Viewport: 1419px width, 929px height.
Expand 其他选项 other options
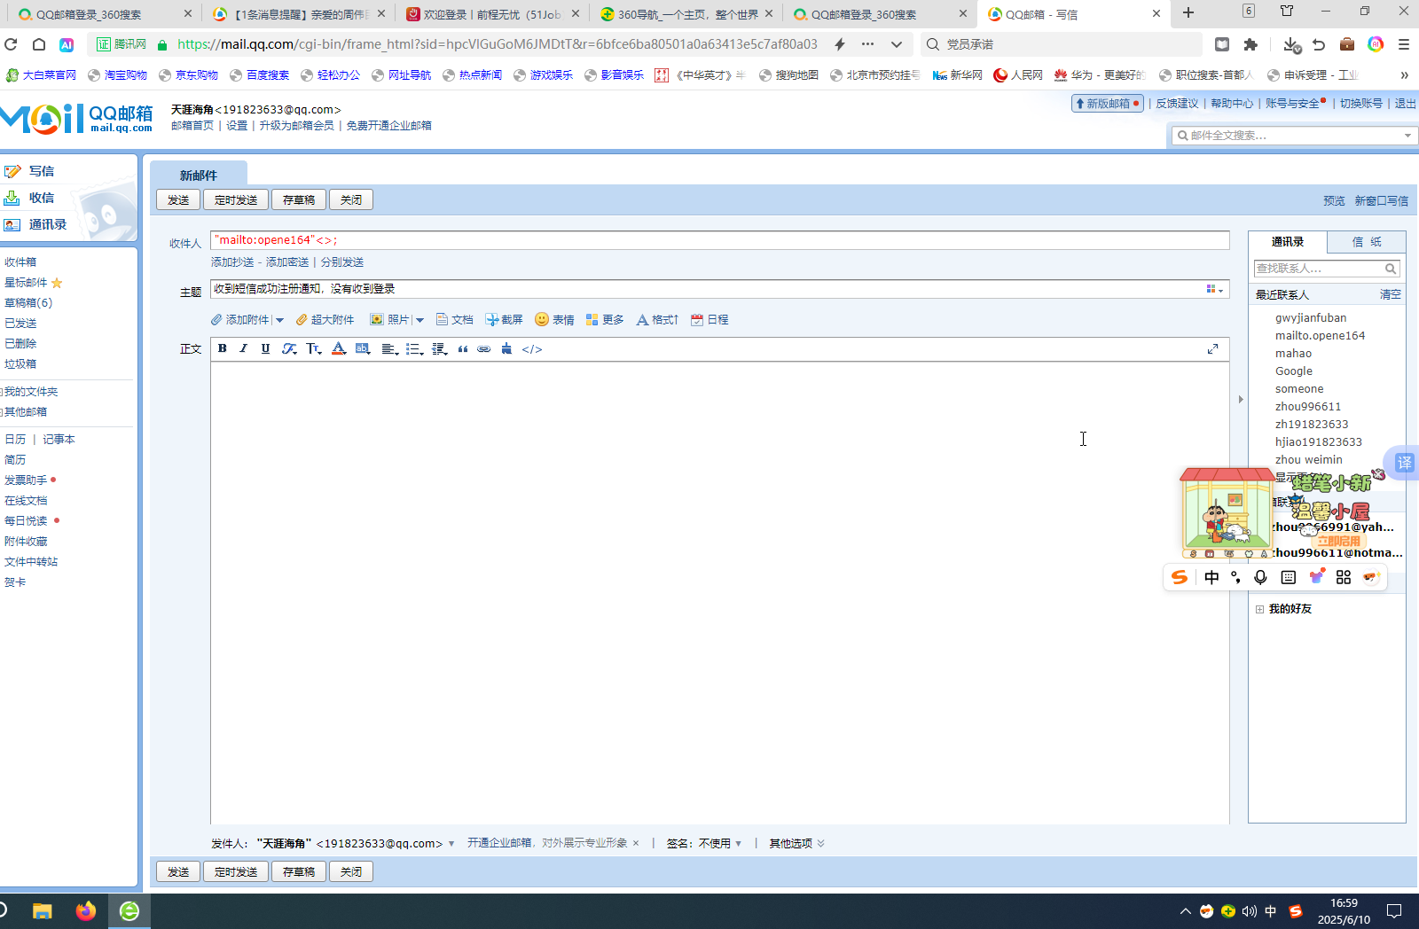pos(796,843)
